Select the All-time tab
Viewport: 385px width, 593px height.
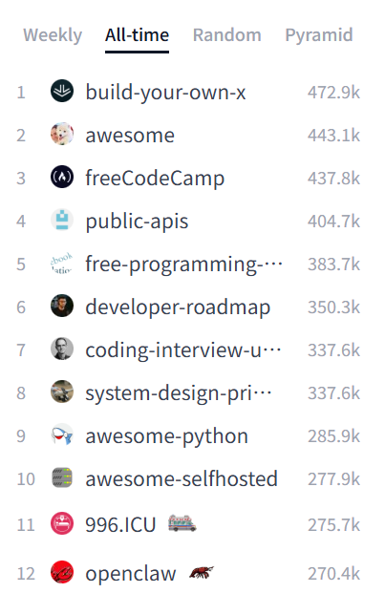(x=137, y=35)
